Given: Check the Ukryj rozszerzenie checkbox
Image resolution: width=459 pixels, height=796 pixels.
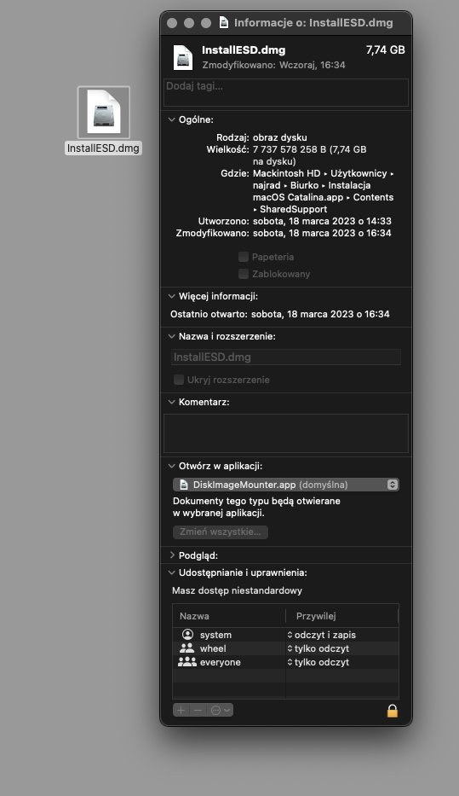Looking at the screenshot, I should 178,380.
